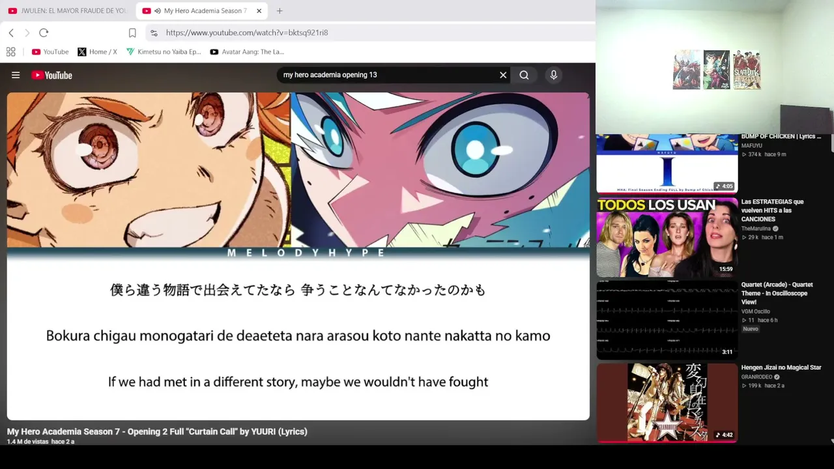Open Las ESTRATEGIAS que vuelven HITS title
The image size is (834, 469).
(773, 210)
